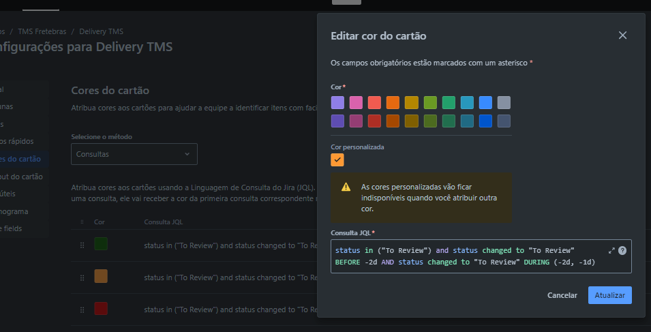
Task: Pick the bright blue color swatch
Action: [x=485, y=102]
